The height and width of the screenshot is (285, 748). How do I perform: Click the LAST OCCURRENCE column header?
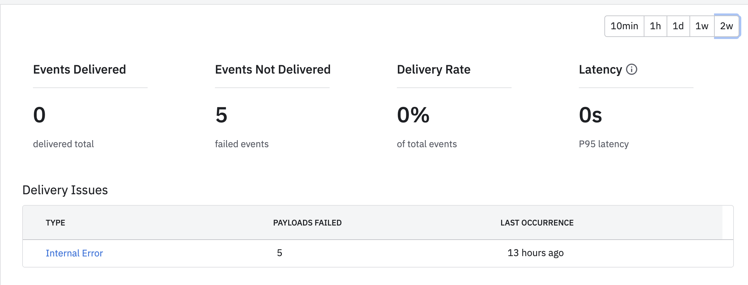coord(537,223)
